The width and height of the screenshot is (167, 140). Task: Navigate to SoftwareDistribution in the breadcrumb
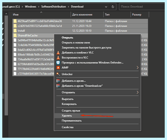click(53, 7)
